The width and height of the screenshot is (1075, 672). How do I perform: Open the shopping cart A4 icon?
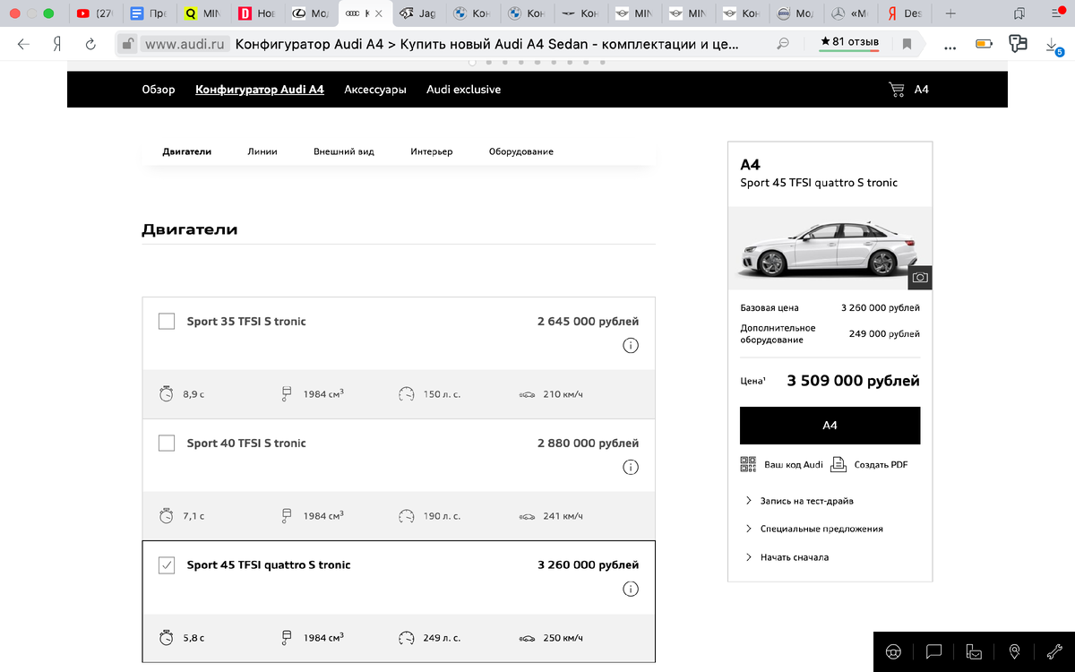click(x=897, y=90)
